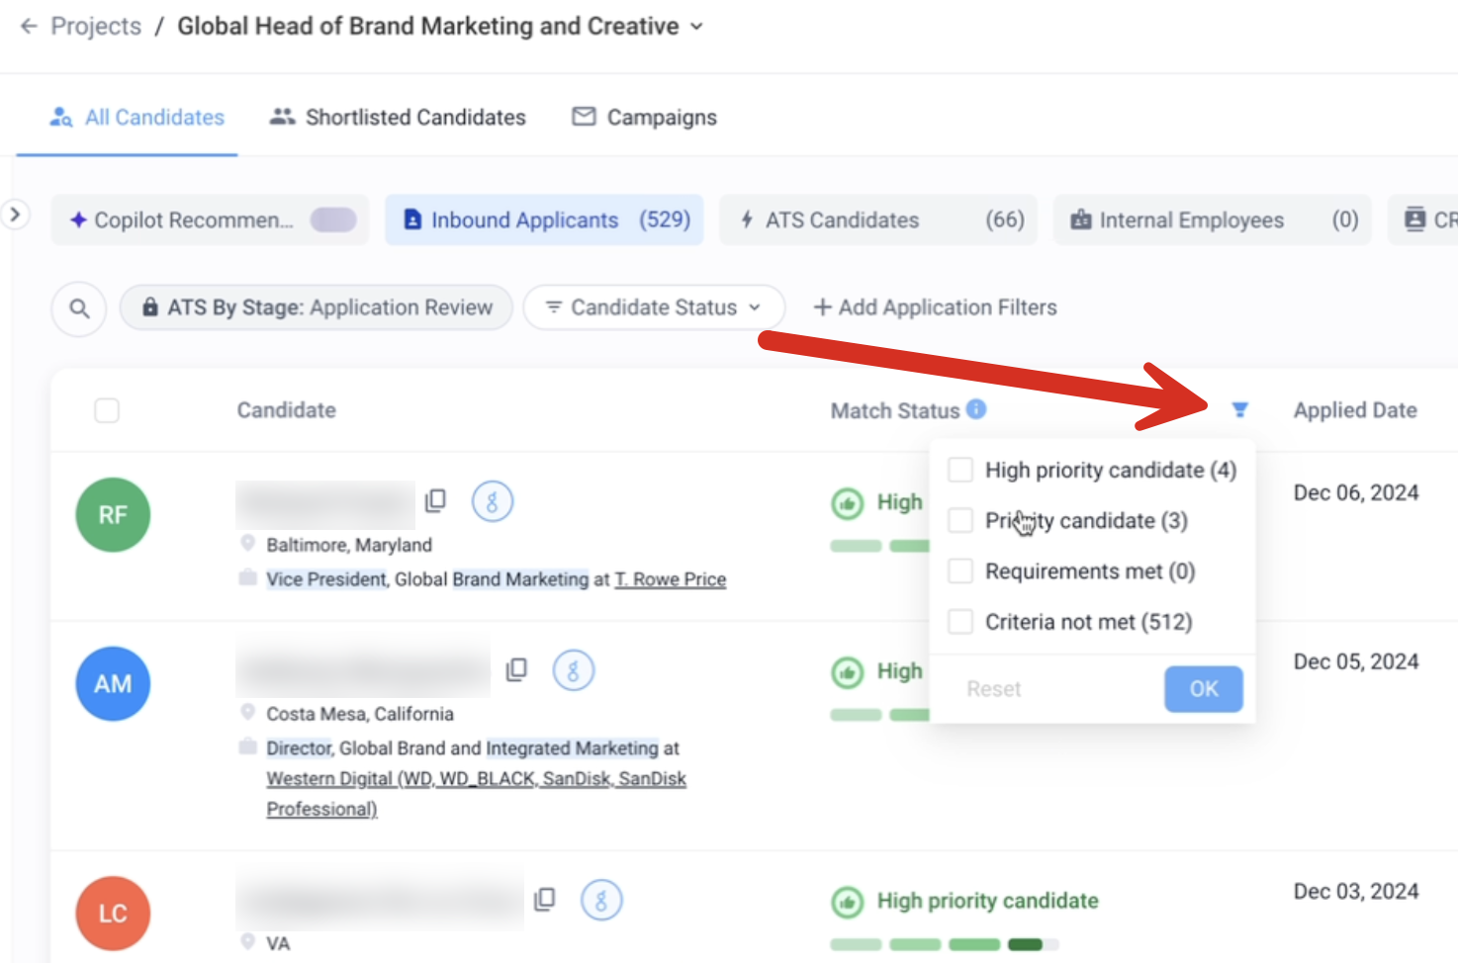Tick the Criteria not met checkbox

[x=960, y=622]
